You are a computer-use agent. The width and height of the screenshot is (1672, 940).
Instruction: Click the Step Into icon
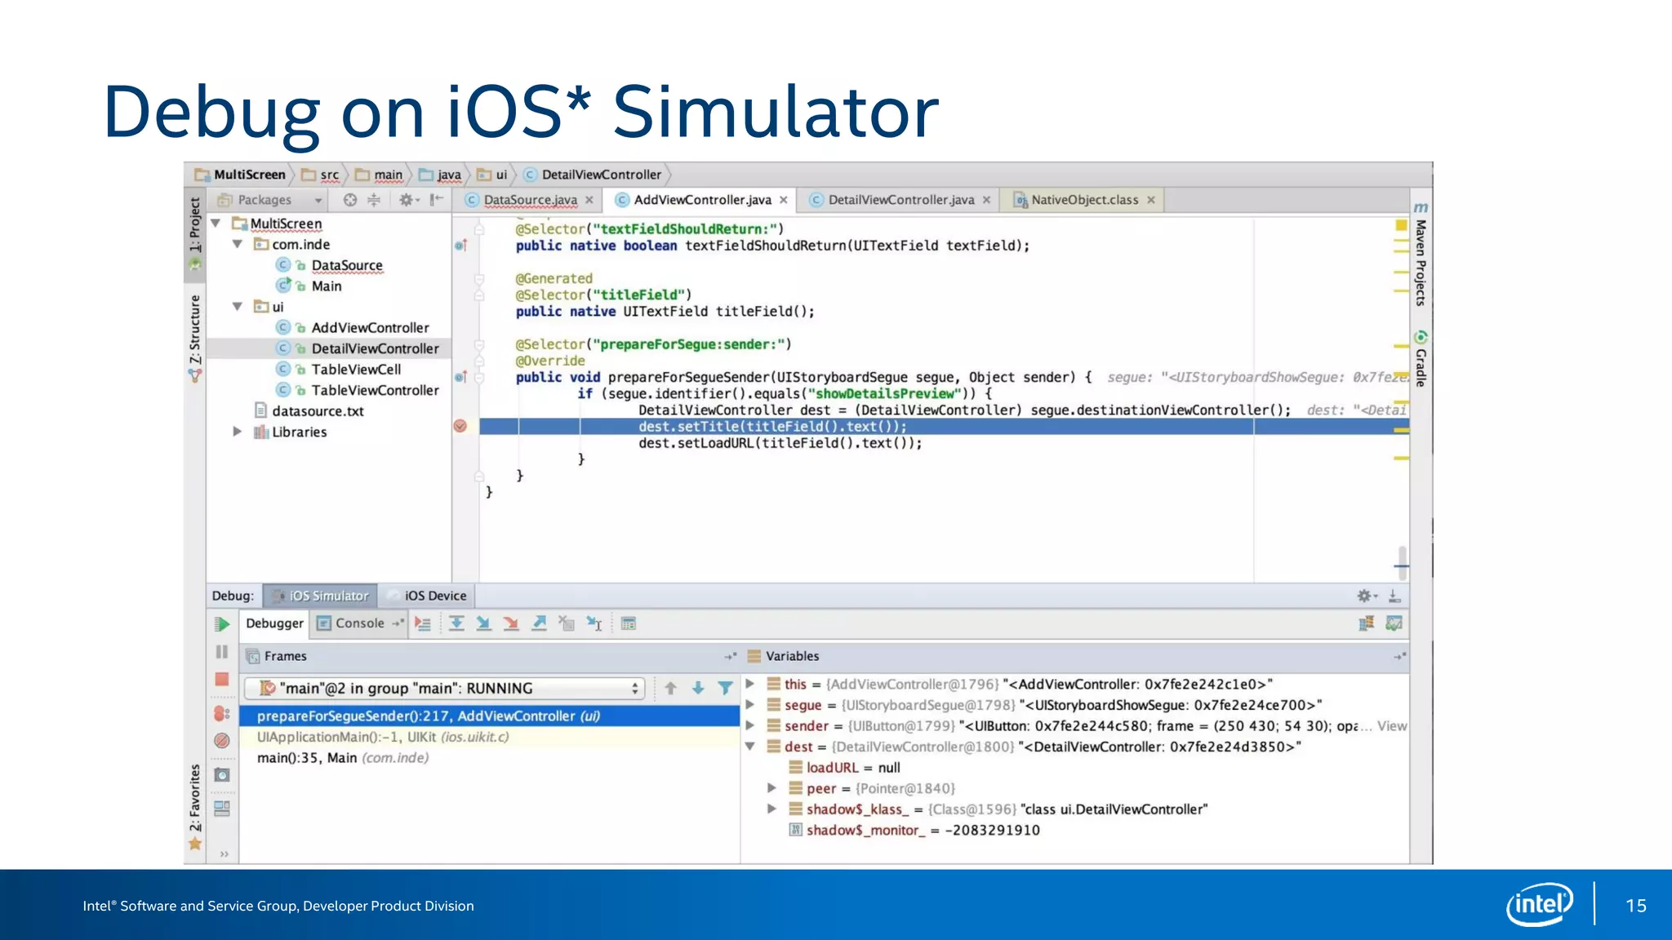(x=484, y=624)
